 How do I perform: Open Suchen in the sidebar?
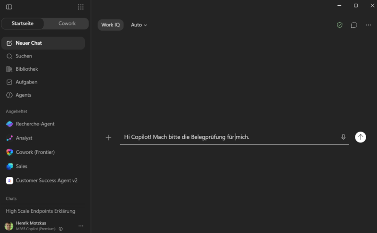43,56
